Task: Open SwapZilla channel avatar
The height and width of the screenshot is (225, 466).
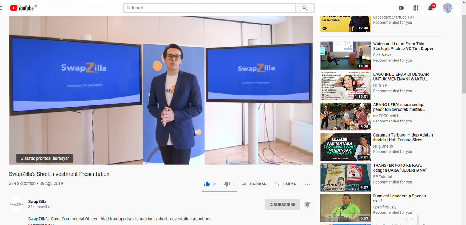Action: click(16, 204)
